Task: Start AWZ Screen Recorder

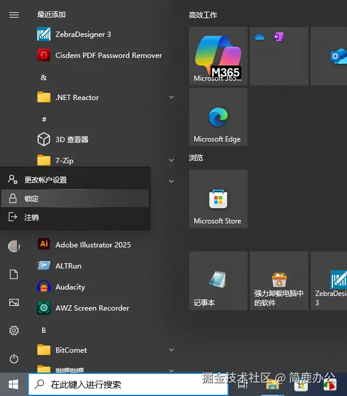Action: coord(106,308)
